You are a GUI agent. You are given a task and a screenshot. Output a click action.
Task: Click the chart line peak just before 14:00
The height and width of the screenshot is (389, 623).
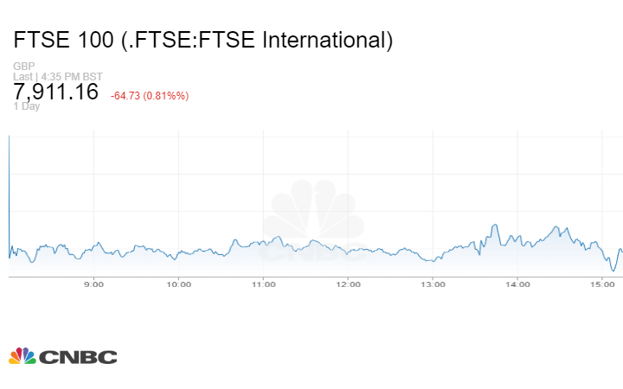(494, 226)
